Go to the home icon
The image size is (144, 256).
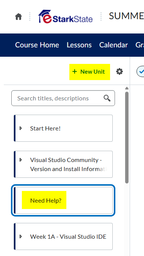[18, 17]
